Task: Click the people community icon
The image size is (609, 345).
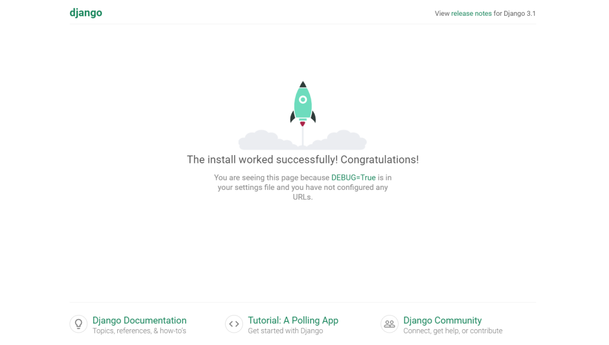Action: (x=389, y=324)
